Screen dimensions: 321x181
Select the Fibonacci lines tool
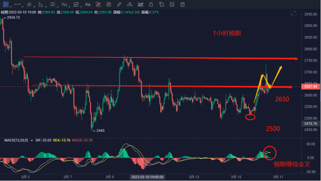point(52,4)
